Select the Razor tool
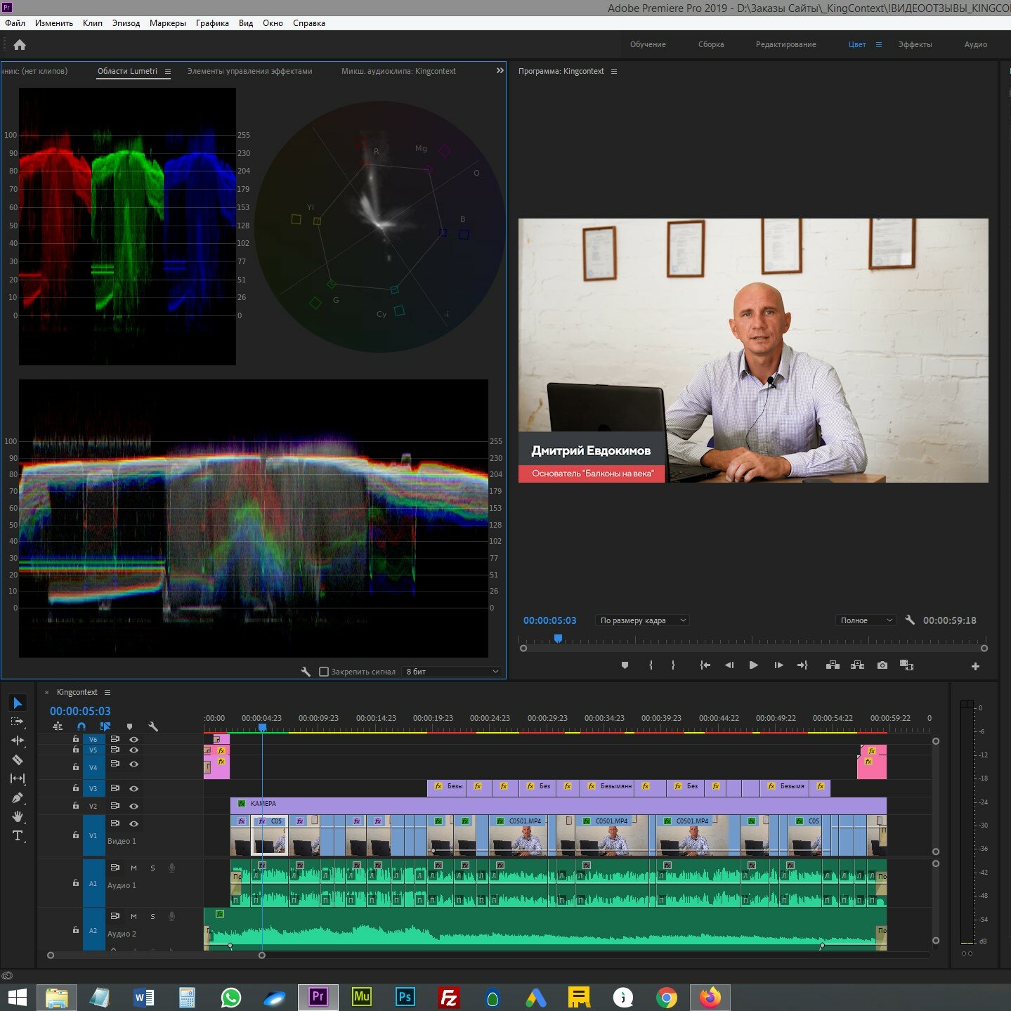 pyautogui.click(x=18, y=759)
